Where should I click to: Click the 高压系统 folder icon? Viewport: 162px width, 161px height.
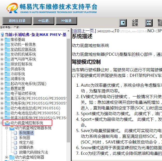(7, 99)
